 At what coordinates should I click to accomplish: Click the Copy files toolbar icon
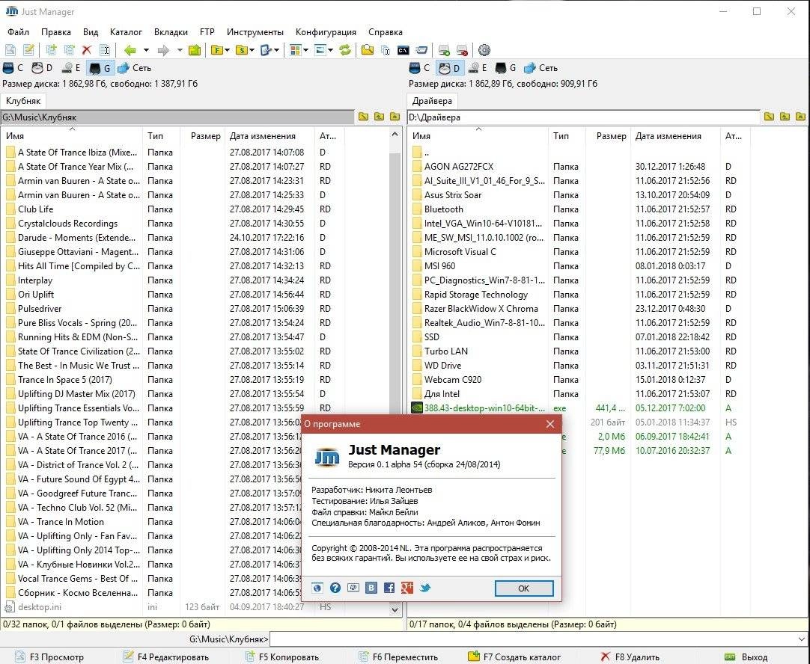click(51, 50)
